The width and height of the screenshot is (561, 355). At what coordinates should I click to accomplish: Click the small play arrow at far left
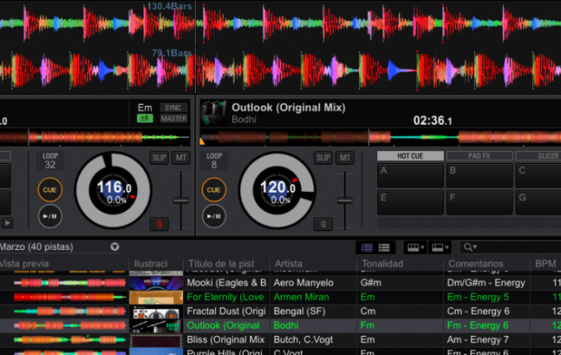point(7,223)
